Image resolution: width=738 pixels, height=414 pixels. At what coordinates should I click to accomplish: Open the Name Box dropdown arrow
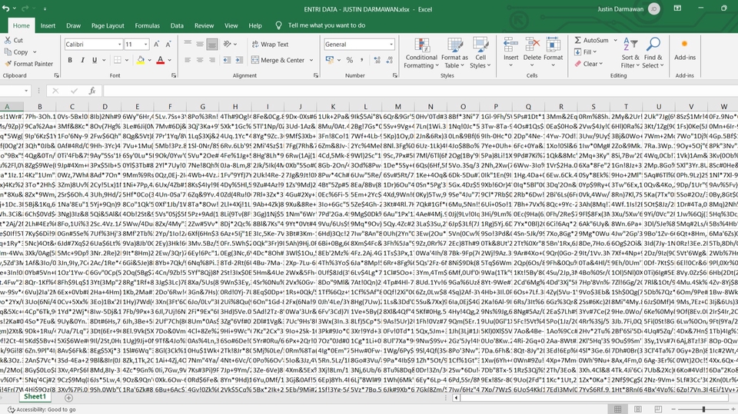pyautogui.click(x=26, y=91)
